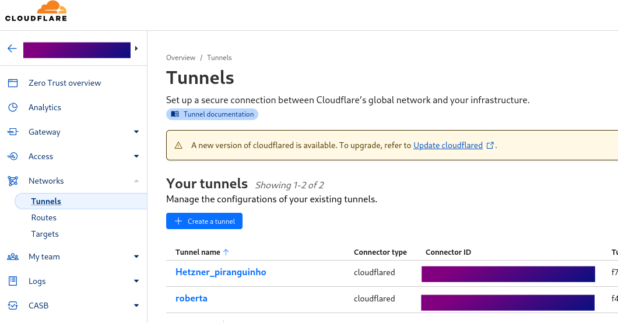Open Zero Trust overview page
This screenshot has height=323, width=618.
[65, 83]
